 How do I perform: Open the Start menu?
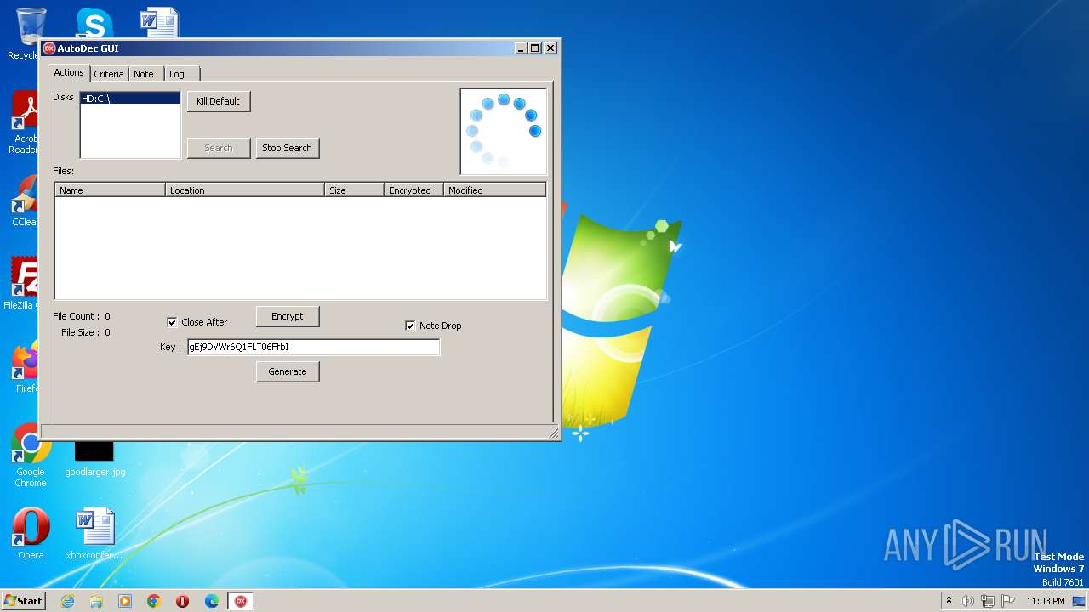click(x=24, y=600)
